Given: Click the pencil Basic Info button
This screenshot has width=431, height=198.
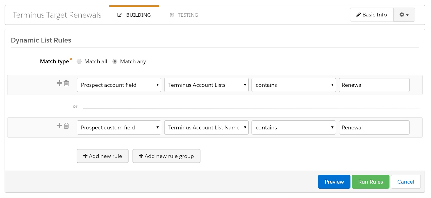Looking at the screenshot, I should point(371,15).
